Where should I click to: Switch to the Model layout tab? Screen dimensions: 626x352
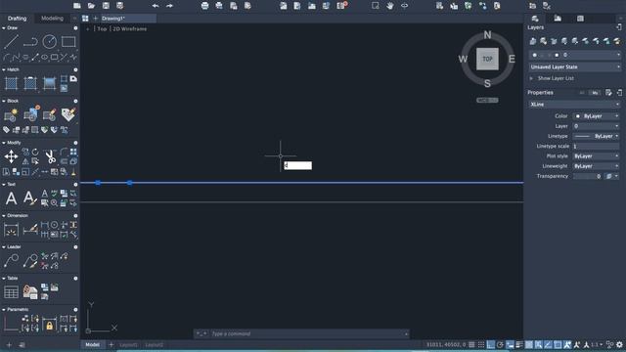(92, 344)
